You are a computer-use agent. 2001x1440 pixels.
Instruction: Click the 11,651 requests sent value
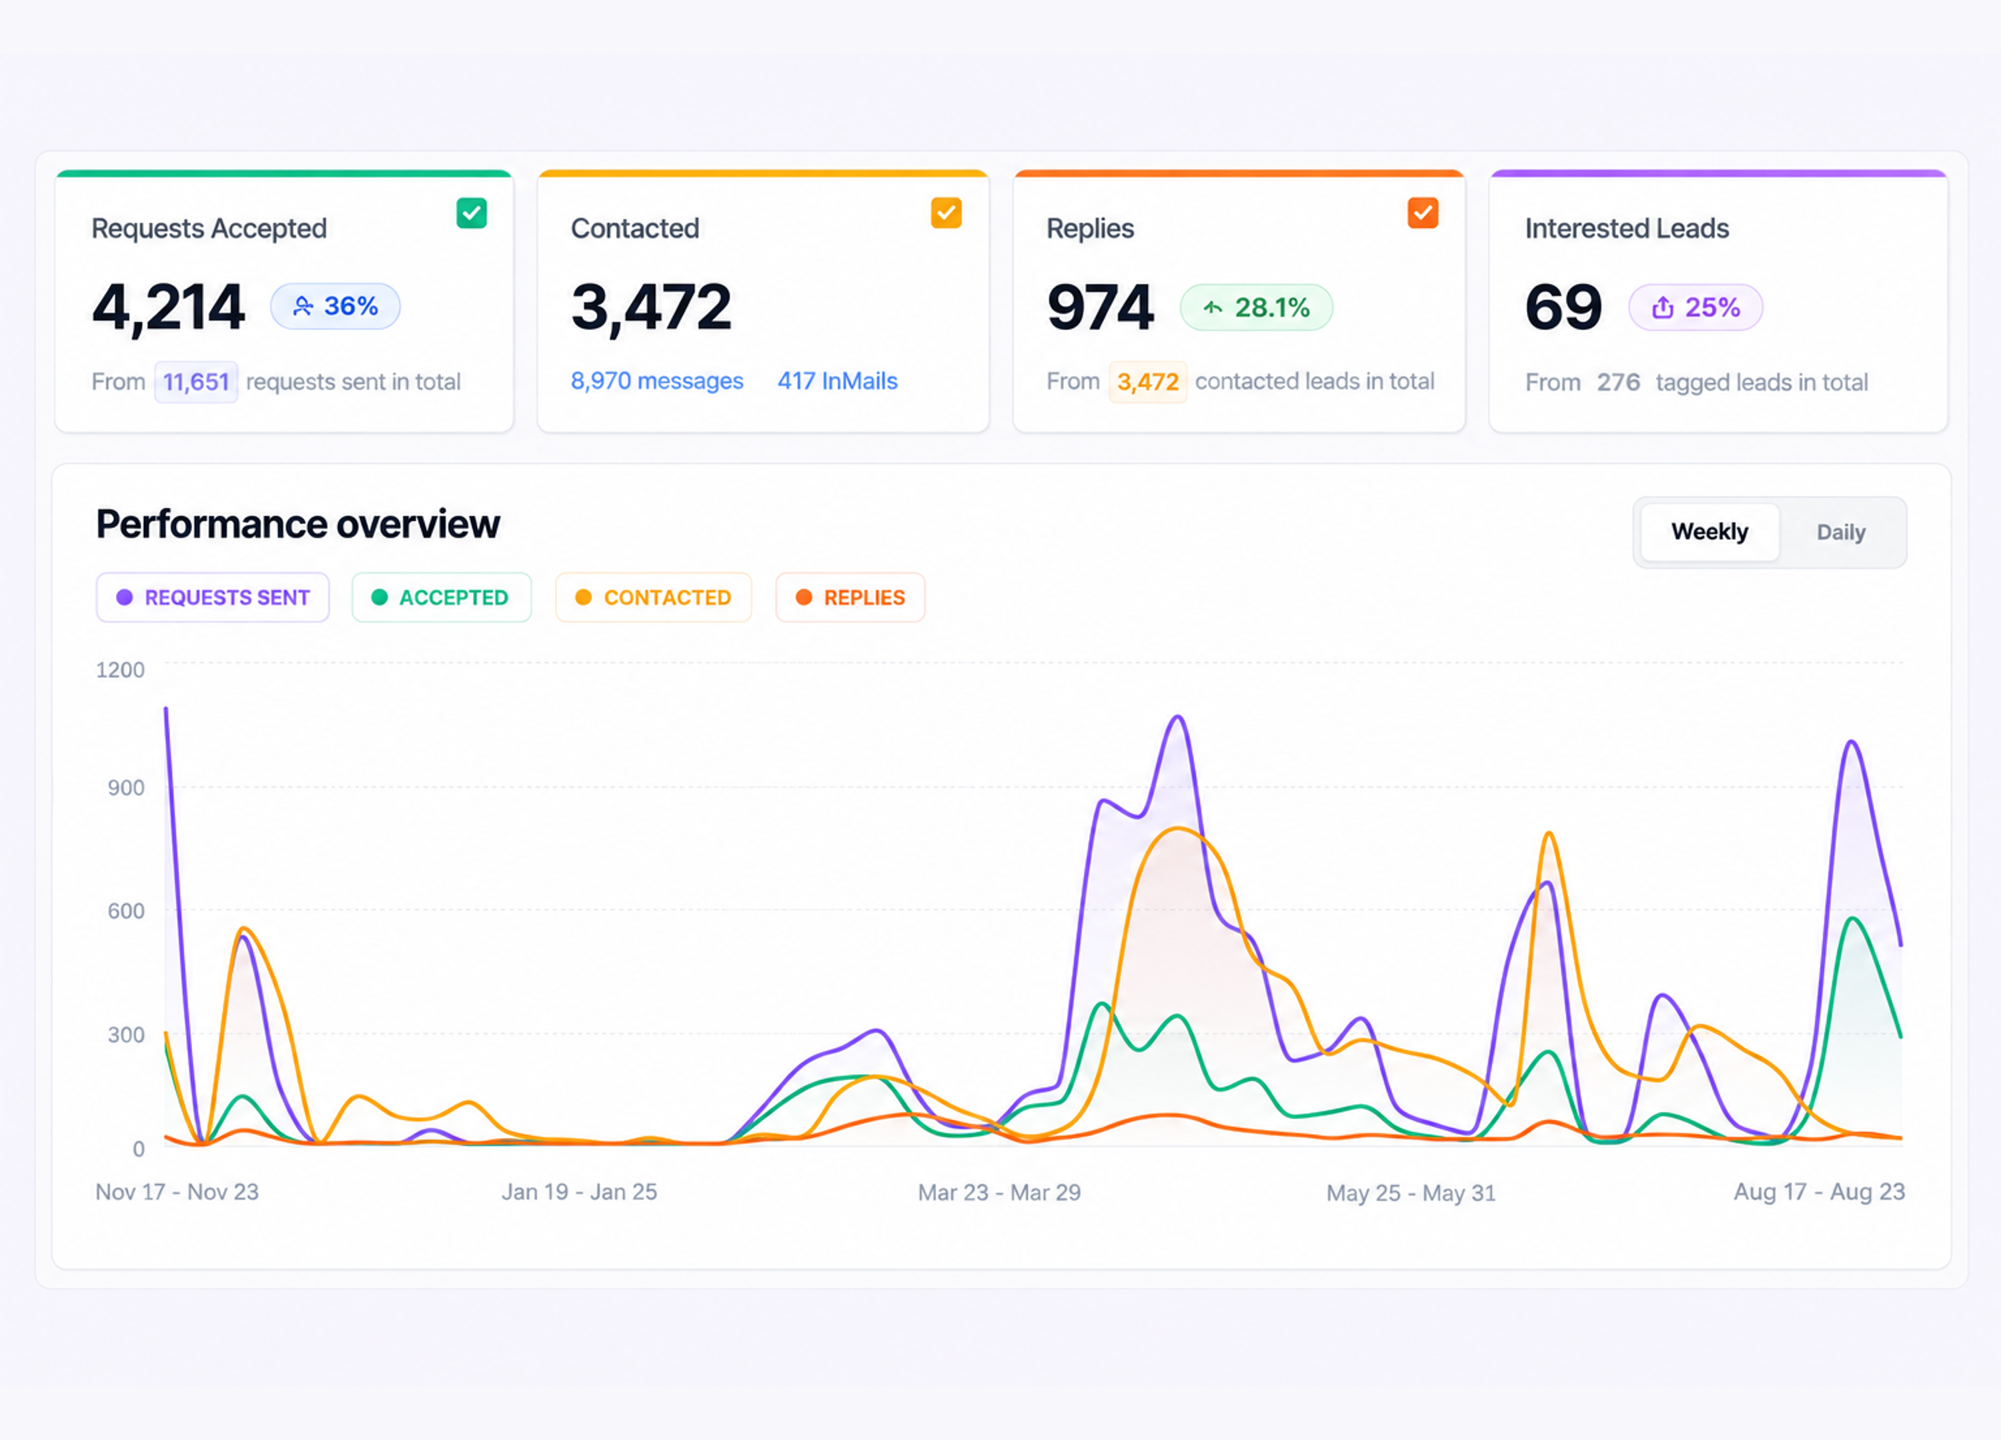[196, 382]
